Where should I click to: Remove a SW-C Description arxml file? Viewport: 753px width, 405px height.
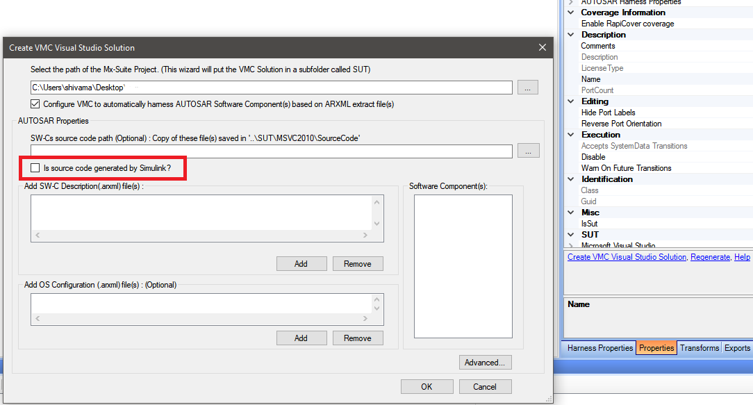click(358, 264)
